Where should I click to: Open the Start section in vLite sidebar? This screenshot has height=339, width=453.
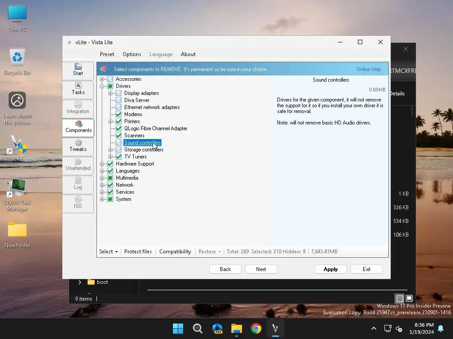tap(78, 70)
